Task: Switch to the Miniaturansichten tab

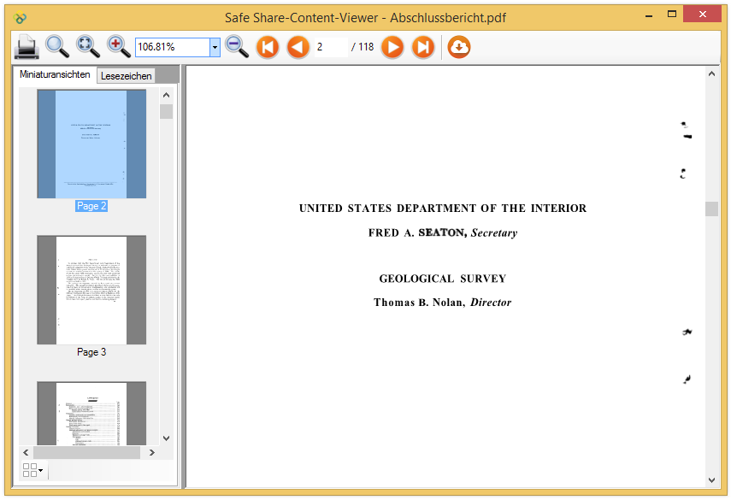Action: coord(55,74)
